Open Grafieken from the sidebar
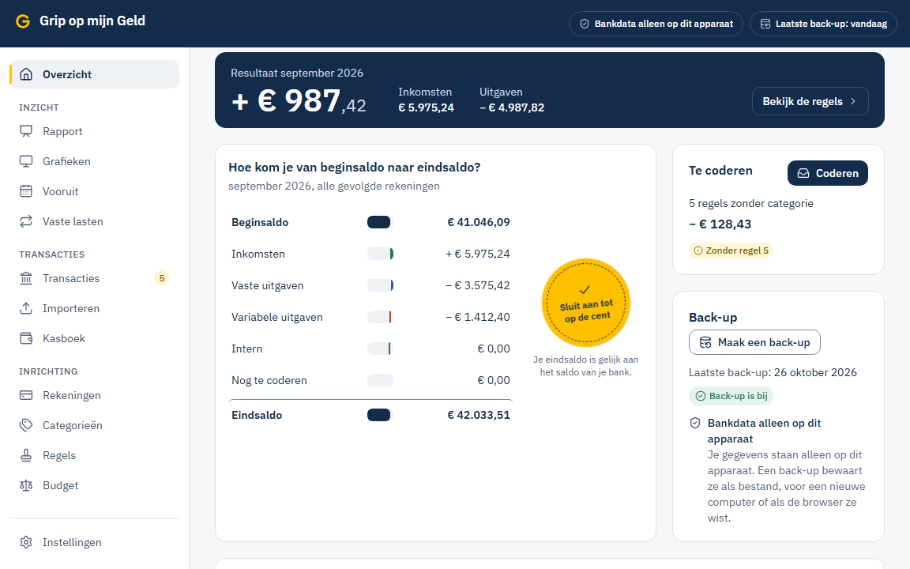Screen dimensions: 910x569 (94, 161)
